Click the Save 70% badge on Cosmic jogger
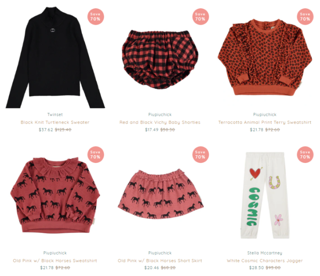Viewport: 320px width, 276px height. tap(305, 155)
